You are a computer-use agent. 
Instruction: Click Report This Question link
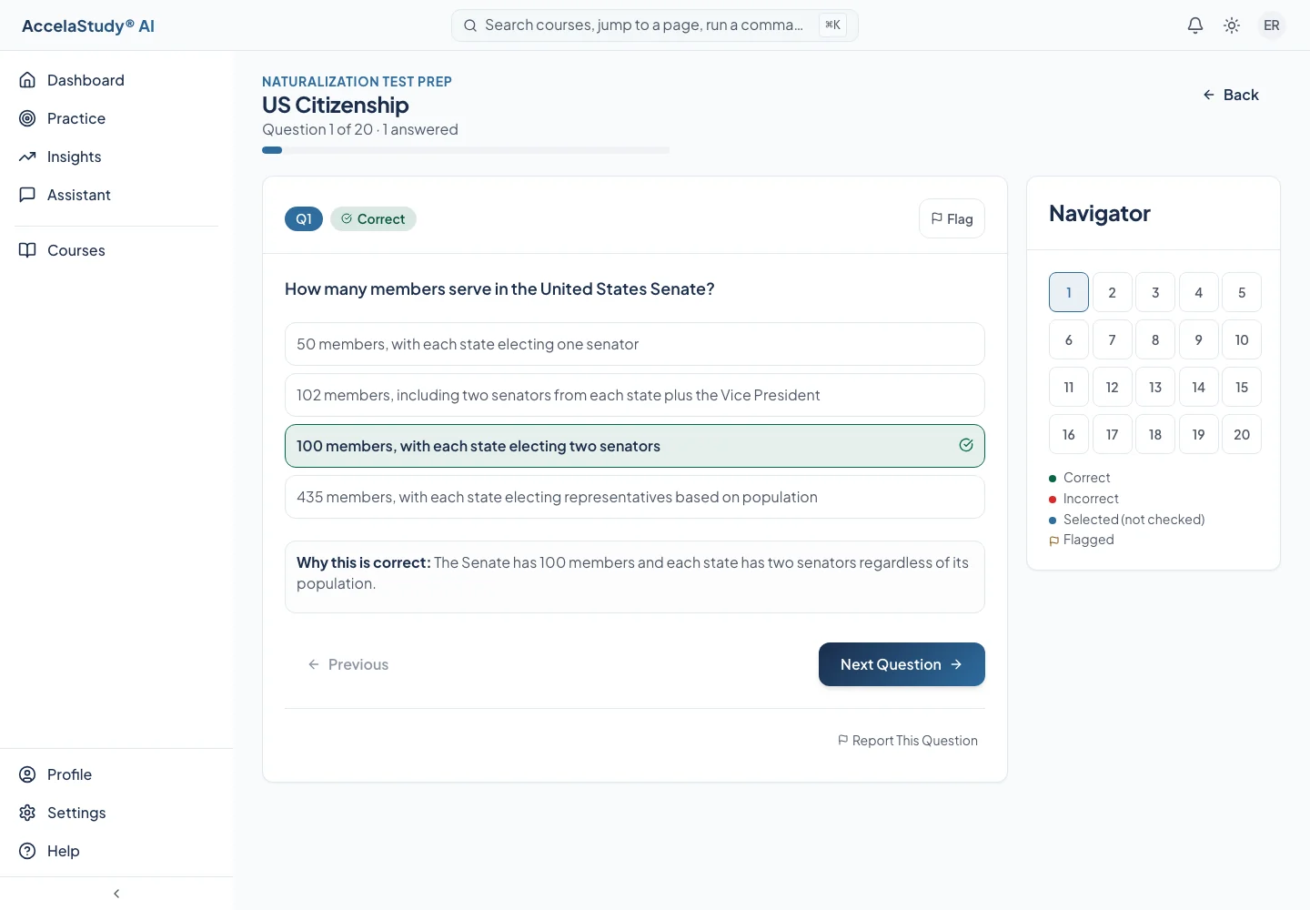click(x=908, y=741)
